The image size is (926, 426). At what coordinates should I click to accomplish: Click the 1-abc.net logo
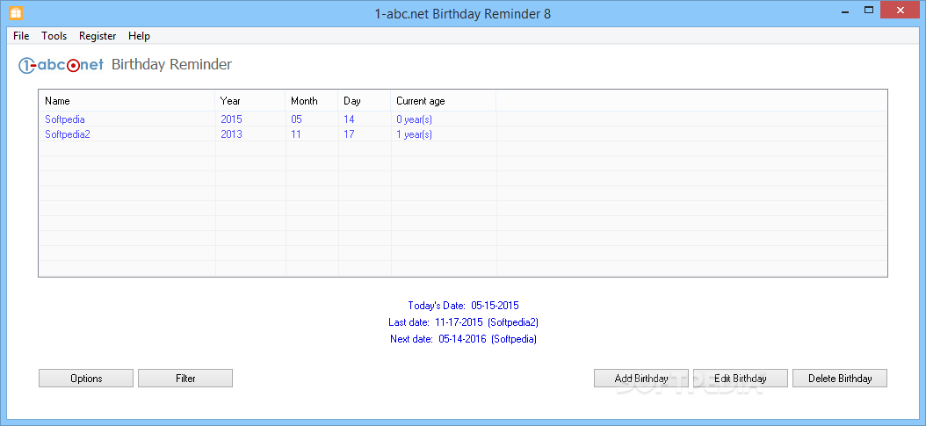point(61,65)
